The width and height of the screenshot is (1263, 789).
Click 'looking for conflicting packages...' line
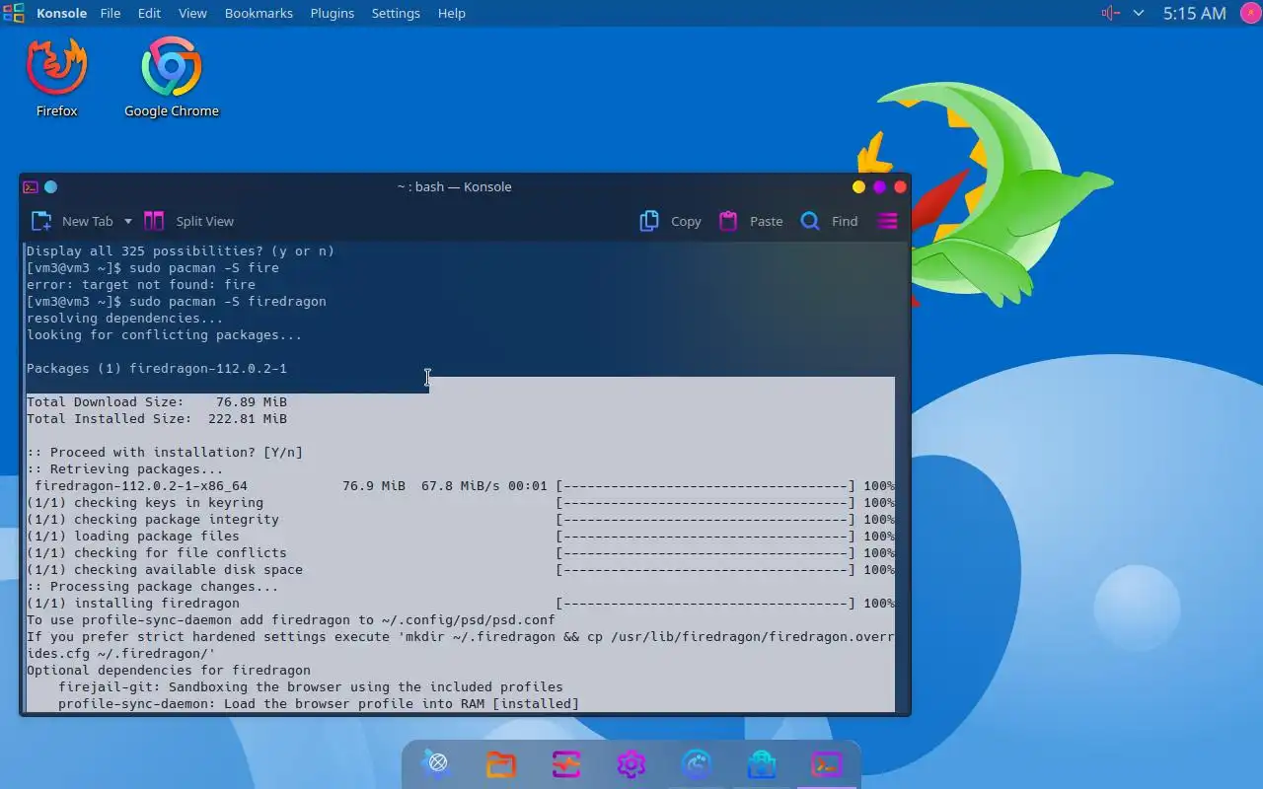point(165,334)
